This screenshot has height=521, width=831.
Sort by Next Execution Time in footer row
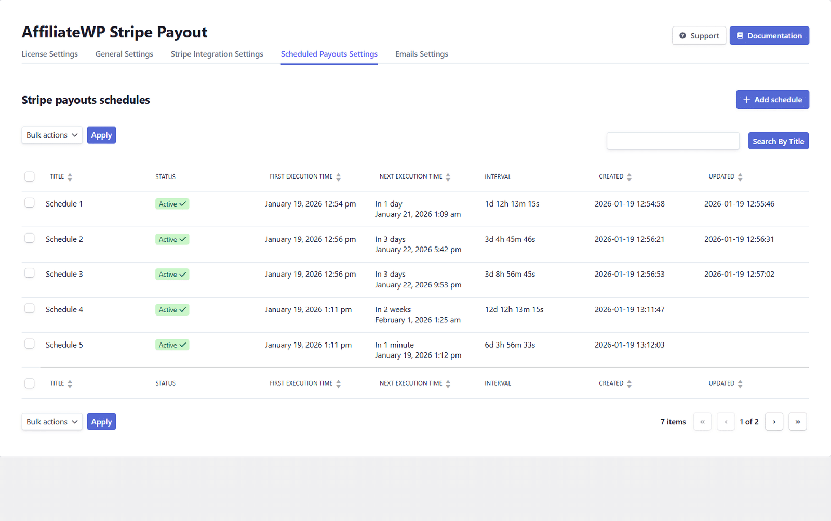tap(448, 384)
